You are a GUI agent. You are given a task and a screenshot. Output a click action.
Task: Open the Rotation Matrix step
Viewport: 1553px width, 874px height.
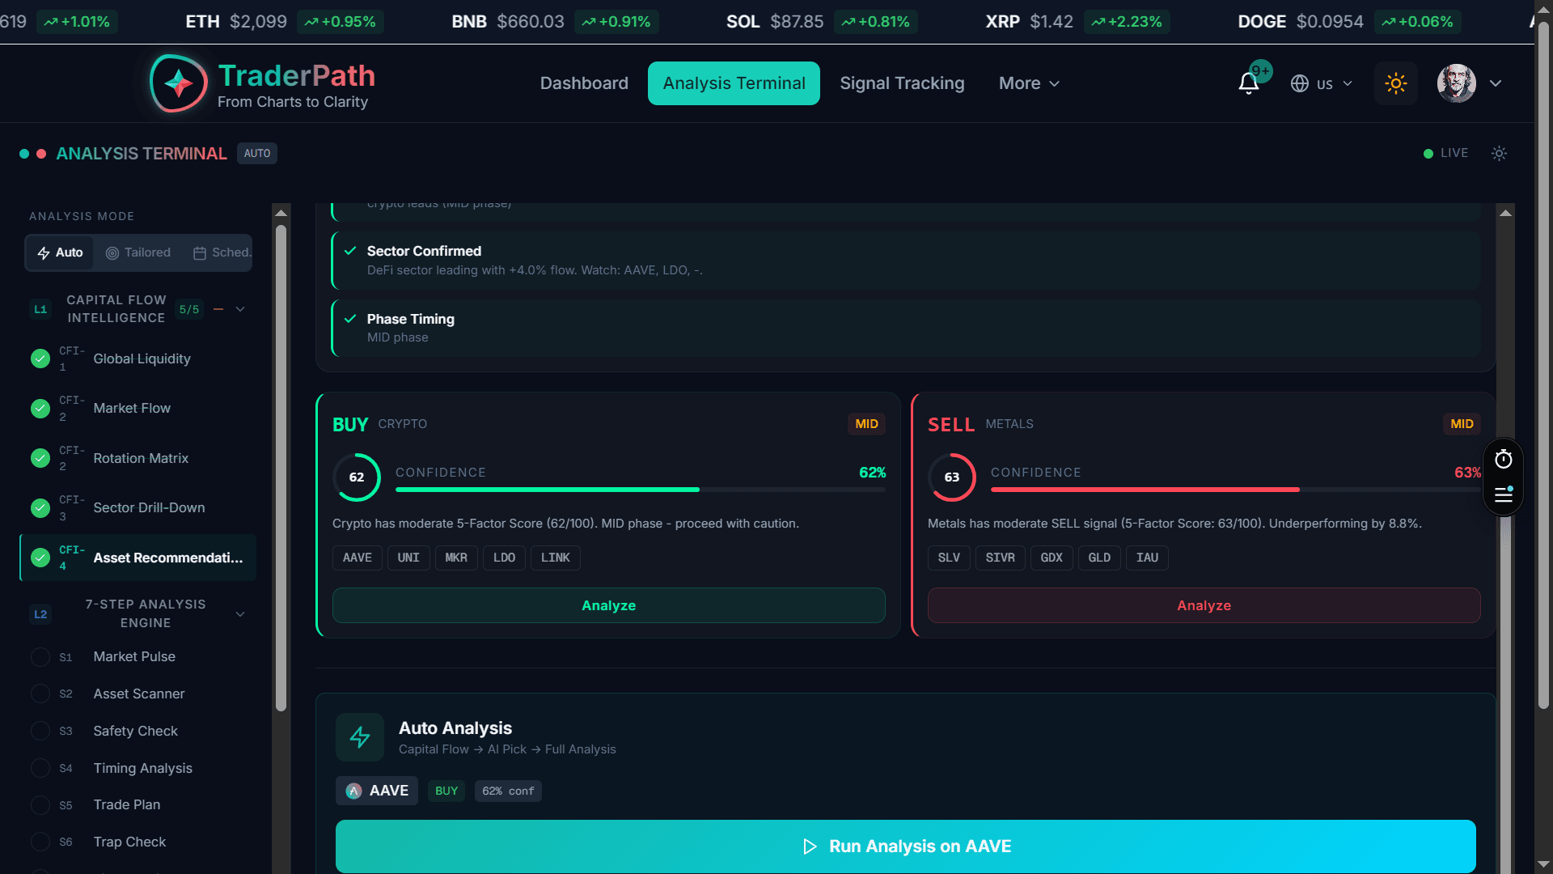(x=138, y=458)
